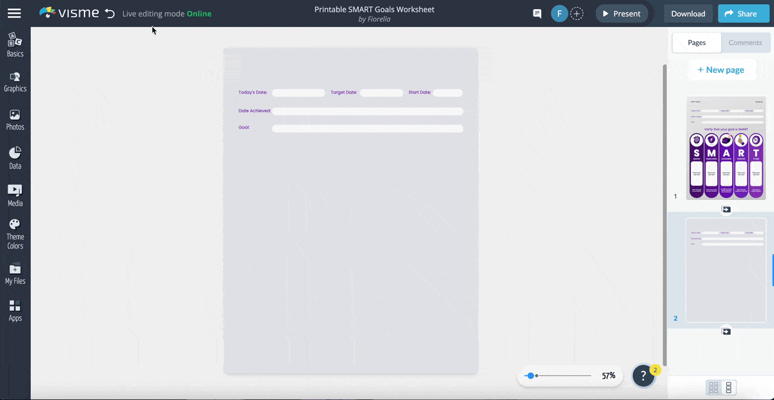Open the Photos sidebar panel
Image resolution: width=774 pixels, height=400 pixels.
15,119
